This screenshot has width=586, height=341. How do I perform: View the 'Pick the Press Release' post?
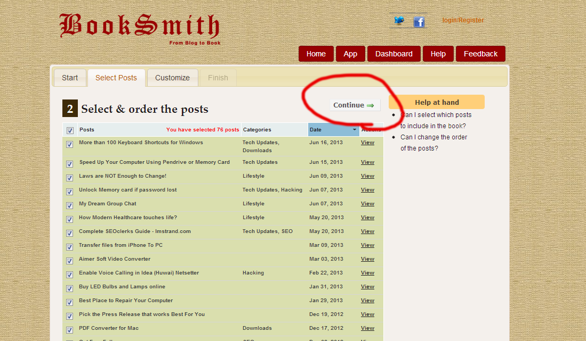(367, 314)
